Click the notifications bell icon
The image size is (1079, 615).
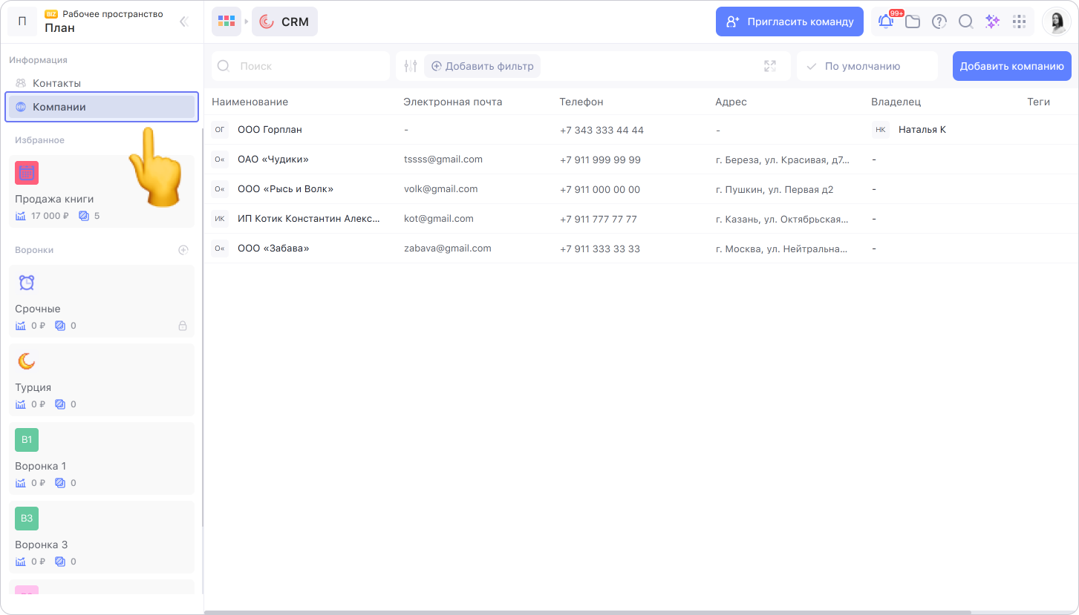coord(886,22)
